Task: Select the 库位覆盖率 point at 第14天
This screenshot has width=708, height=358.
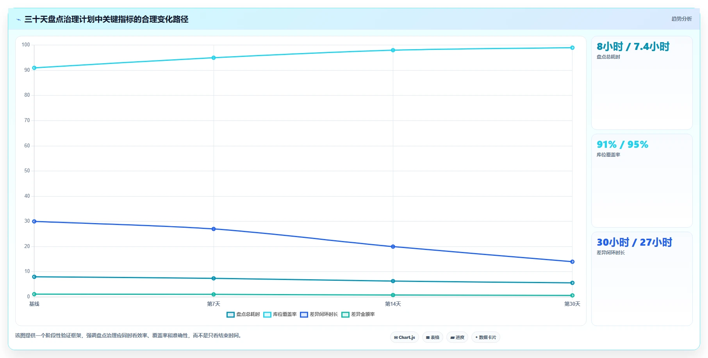Action: (x=393, y=50)
